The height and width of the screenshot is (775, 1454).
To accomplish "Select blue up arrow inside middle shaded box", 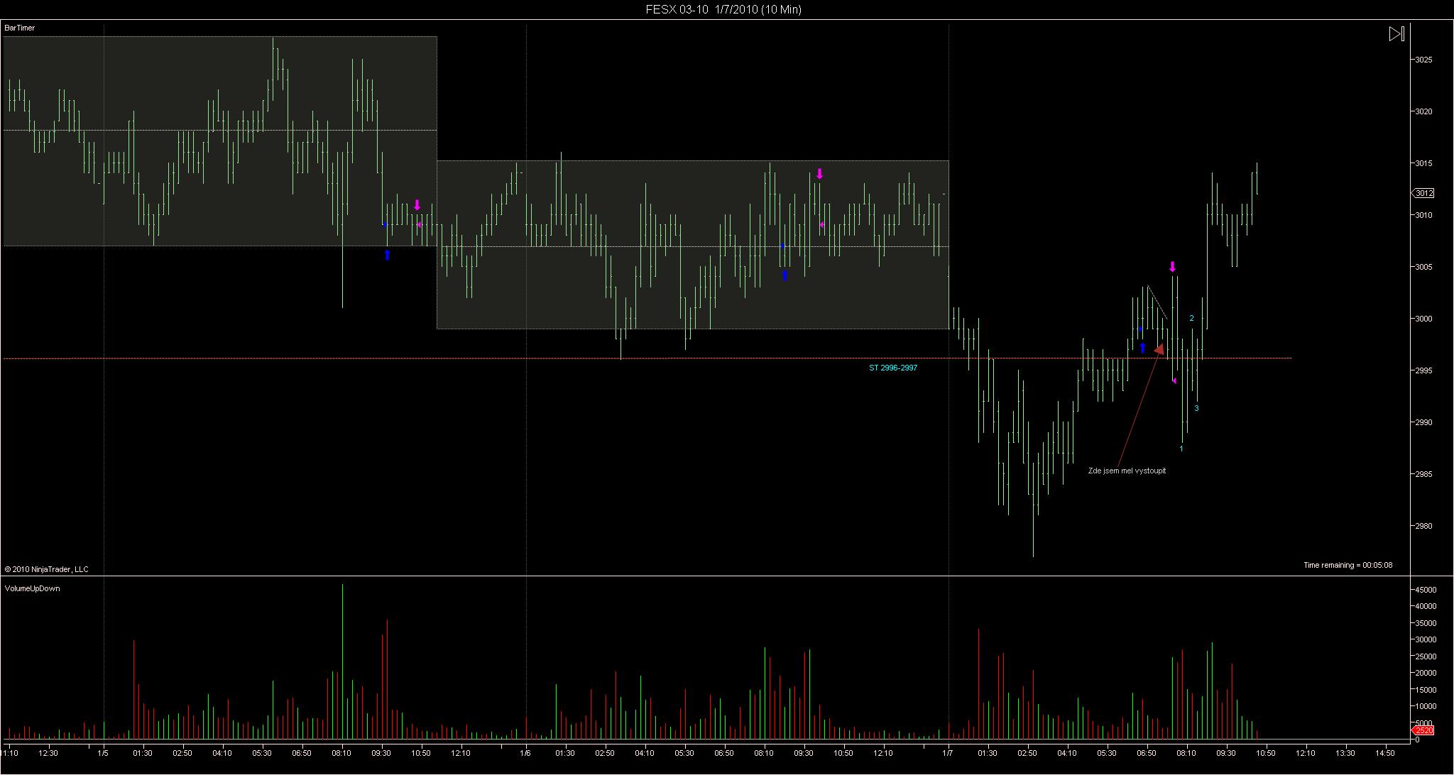I will [785, 275].
